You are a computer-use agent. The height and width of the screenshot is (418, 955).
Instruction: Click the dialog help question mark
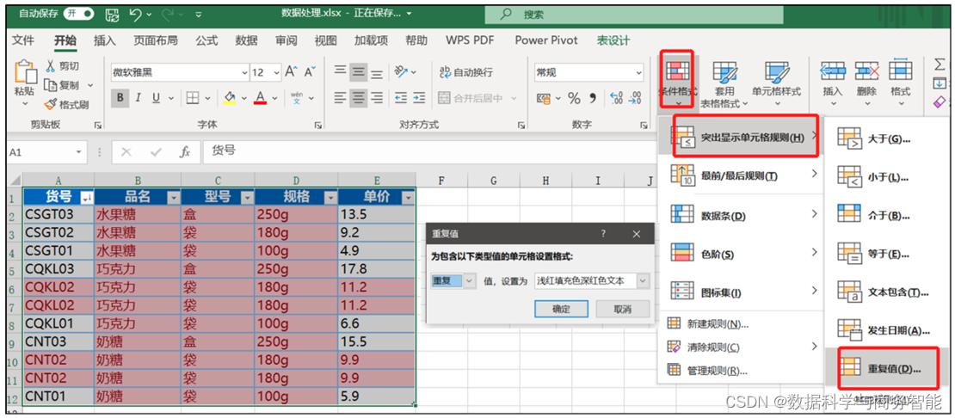pos(603,234)
